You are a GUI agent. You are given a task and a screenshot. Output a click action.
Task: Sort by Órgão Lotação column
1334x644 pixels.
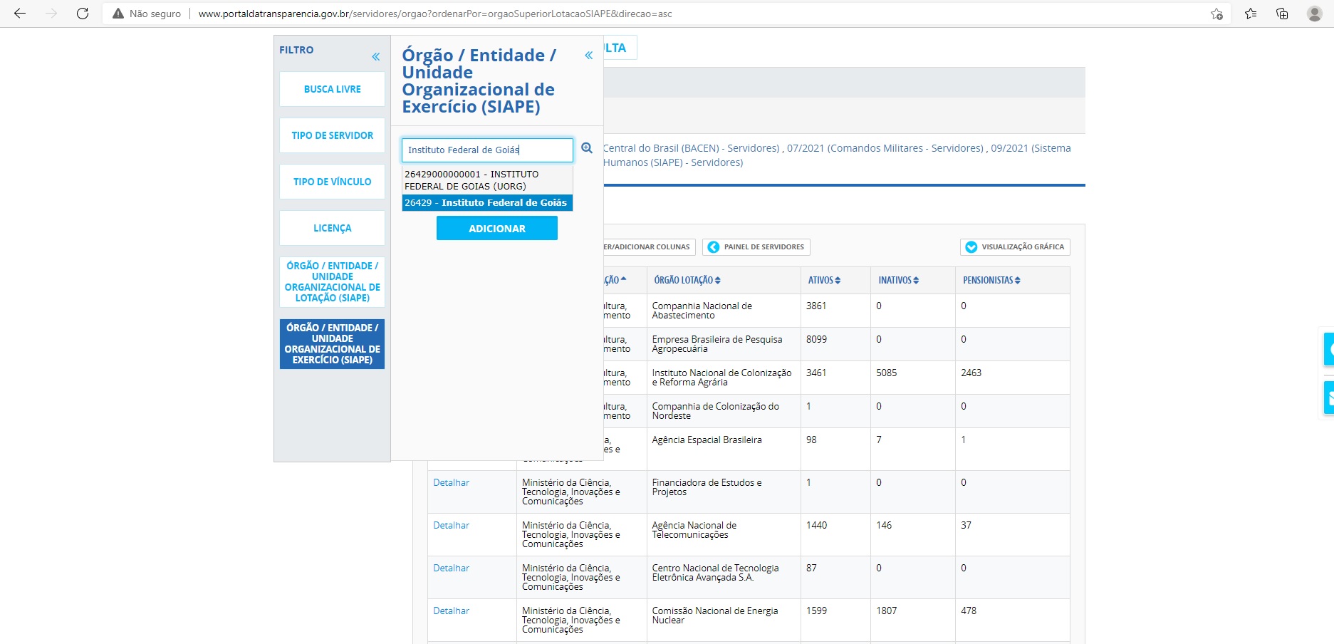click(687, 281)
